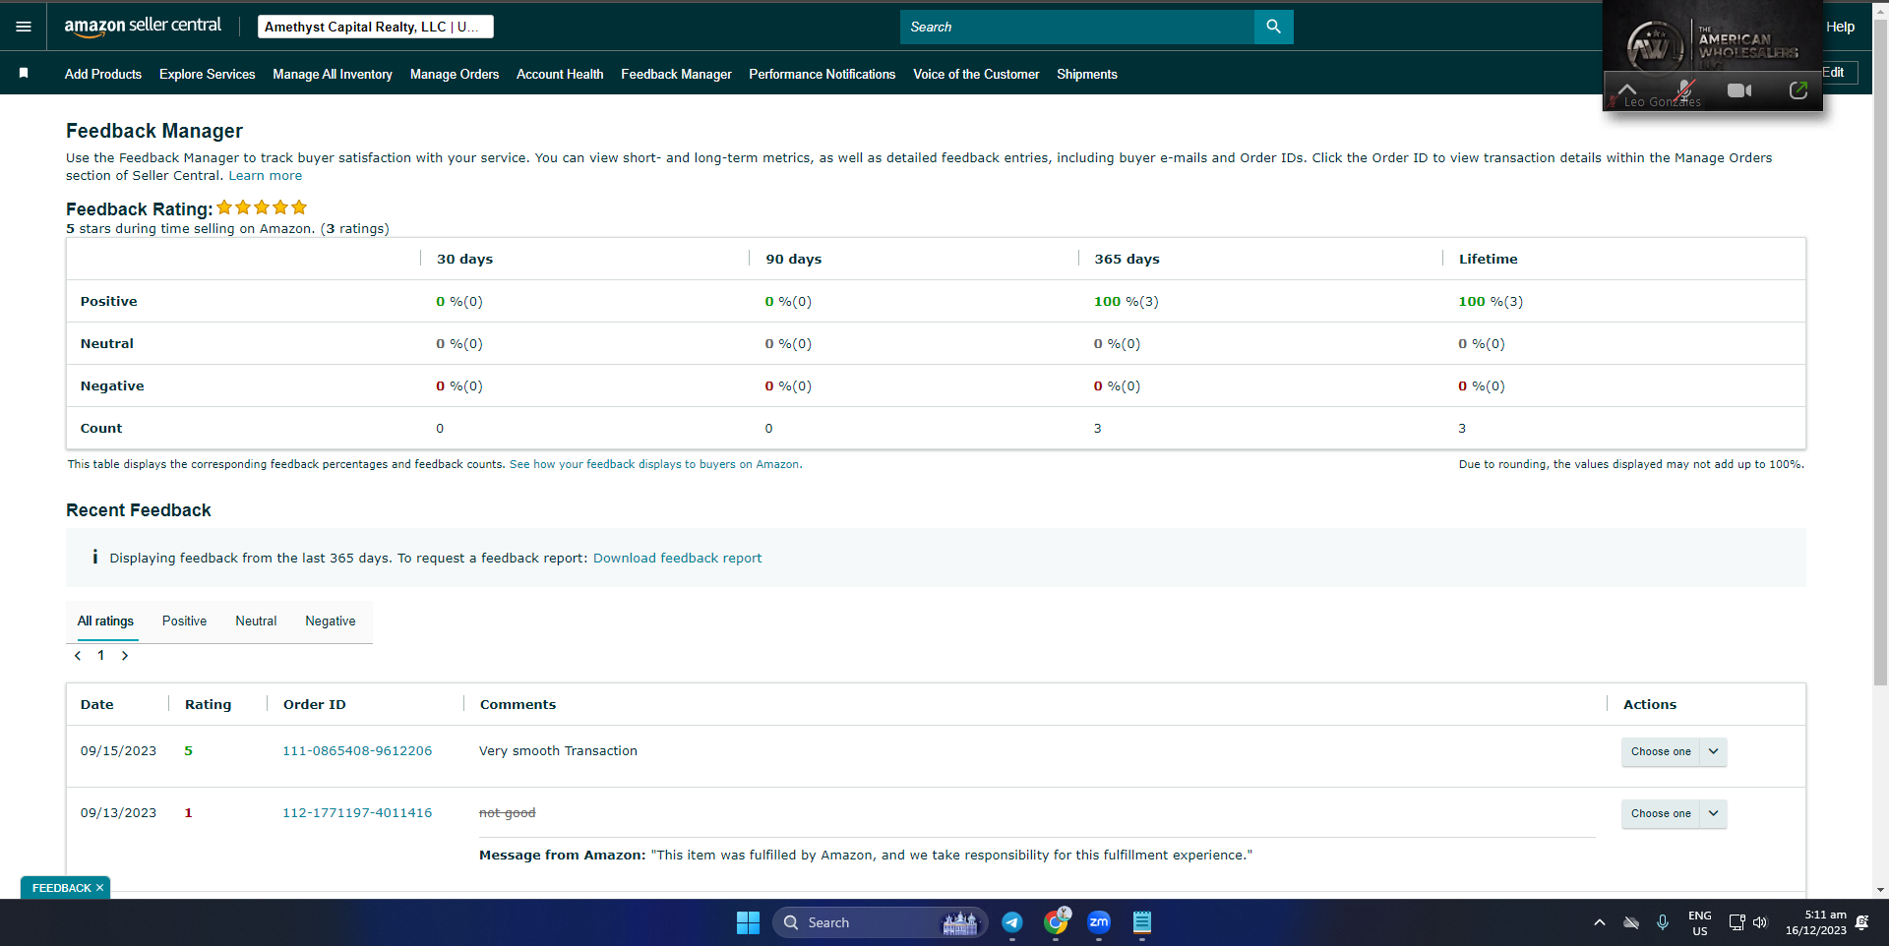The height and width of the screenshot is (946, 1889).
Task: Open Notepad from the taskbar
Action: (1142, 922)
